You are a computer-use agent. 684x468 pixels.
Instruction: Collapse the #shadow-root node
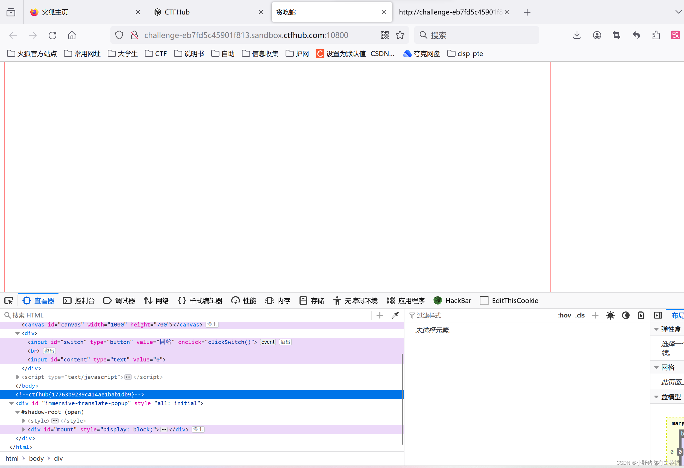[x=17, y=412]
